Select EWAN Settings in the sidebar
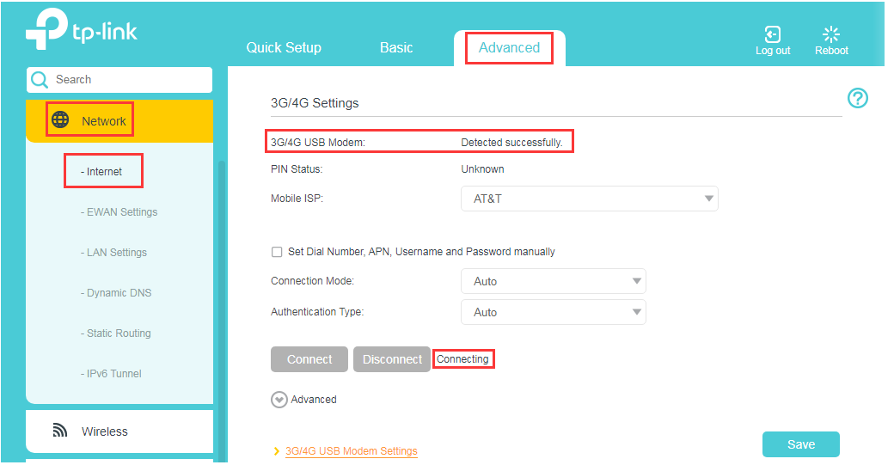Image resolution: width=894 pixels, height=465 pixels. coord(122,212)
